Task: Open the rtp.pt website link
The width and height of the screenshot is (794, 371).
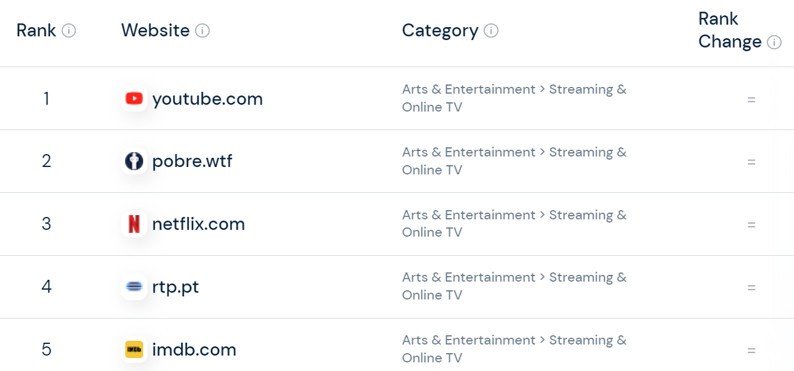Action: 176,287
